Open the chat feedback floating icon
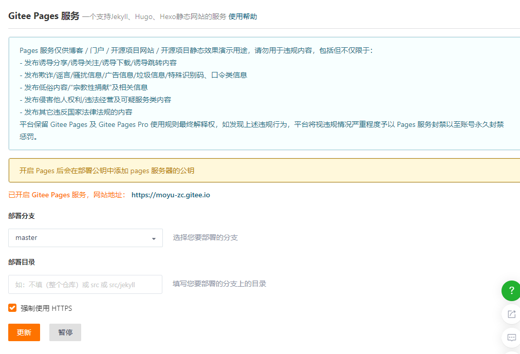The height and width of the screenshot is (354, 520). (511, 338)
